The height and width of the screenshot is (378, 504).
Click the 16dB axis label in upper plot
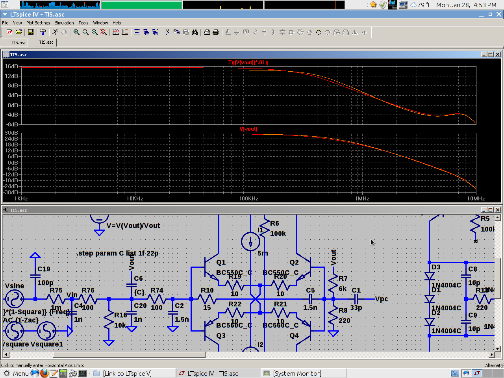coord(11,66)
